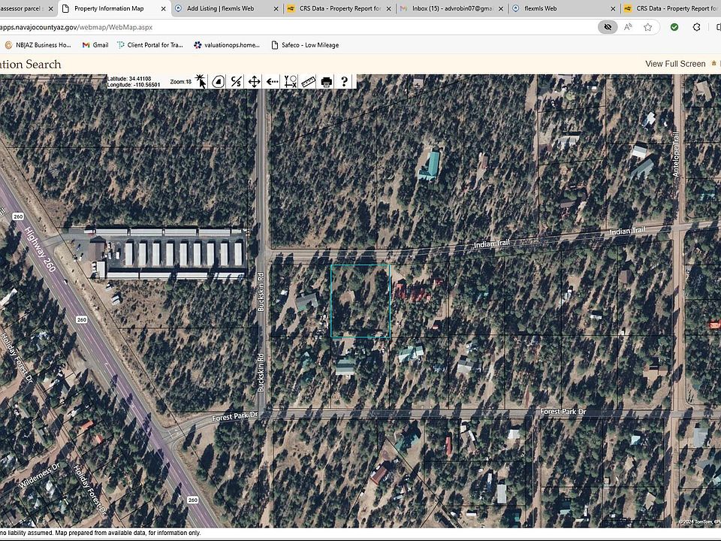Screen dimensions: 721x541
Task: Open the Read Aloud option in address bar
Action: [x=629, y=27]
